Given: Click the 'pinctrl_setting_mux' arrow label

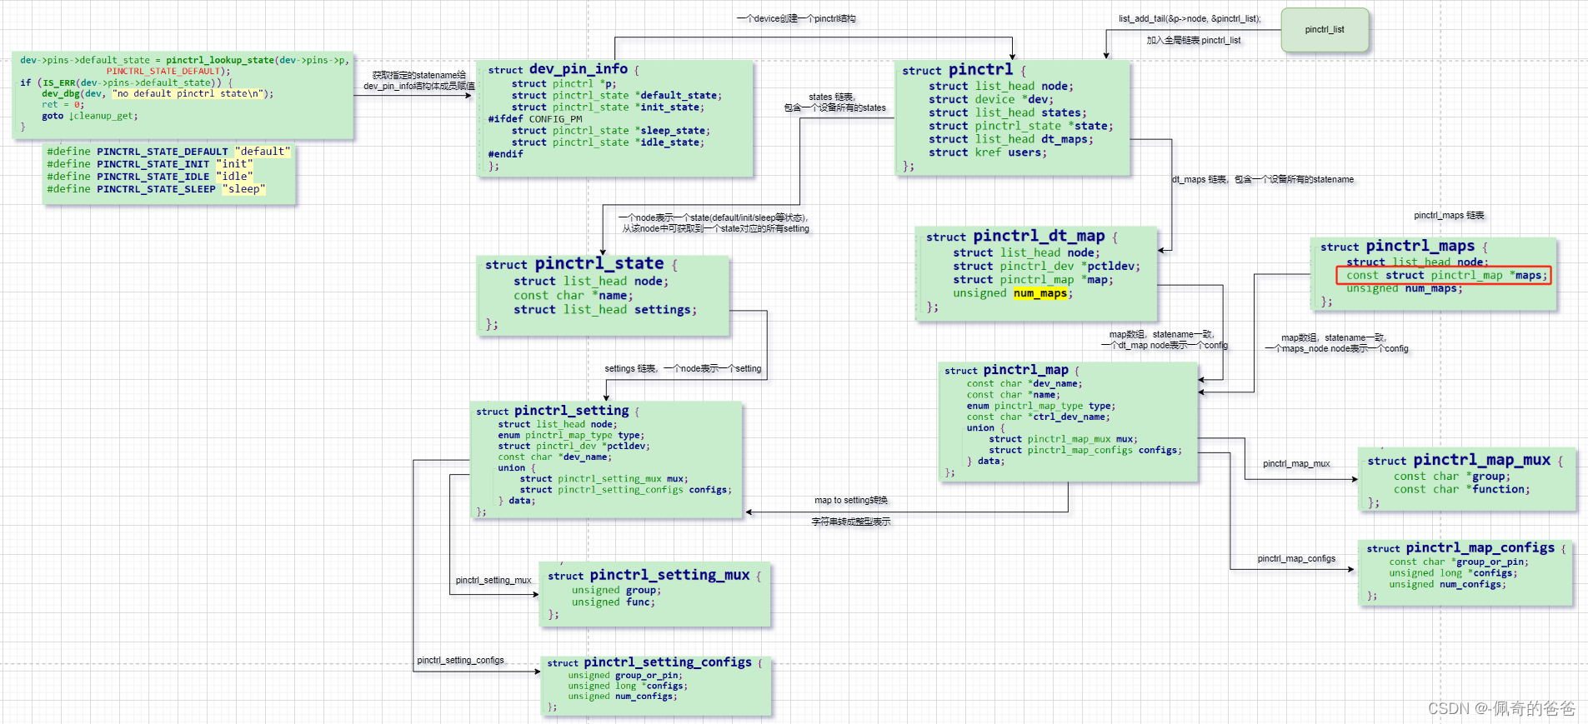Looking at the screenshot, I should tap(493, 580).
